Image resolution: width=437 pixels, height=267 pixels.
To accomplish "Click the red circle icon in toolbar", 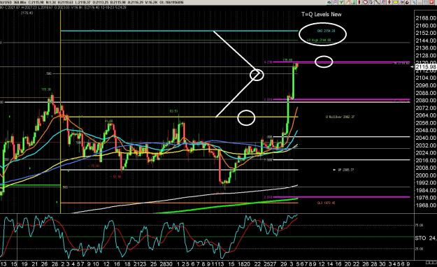I will (365, 2).
